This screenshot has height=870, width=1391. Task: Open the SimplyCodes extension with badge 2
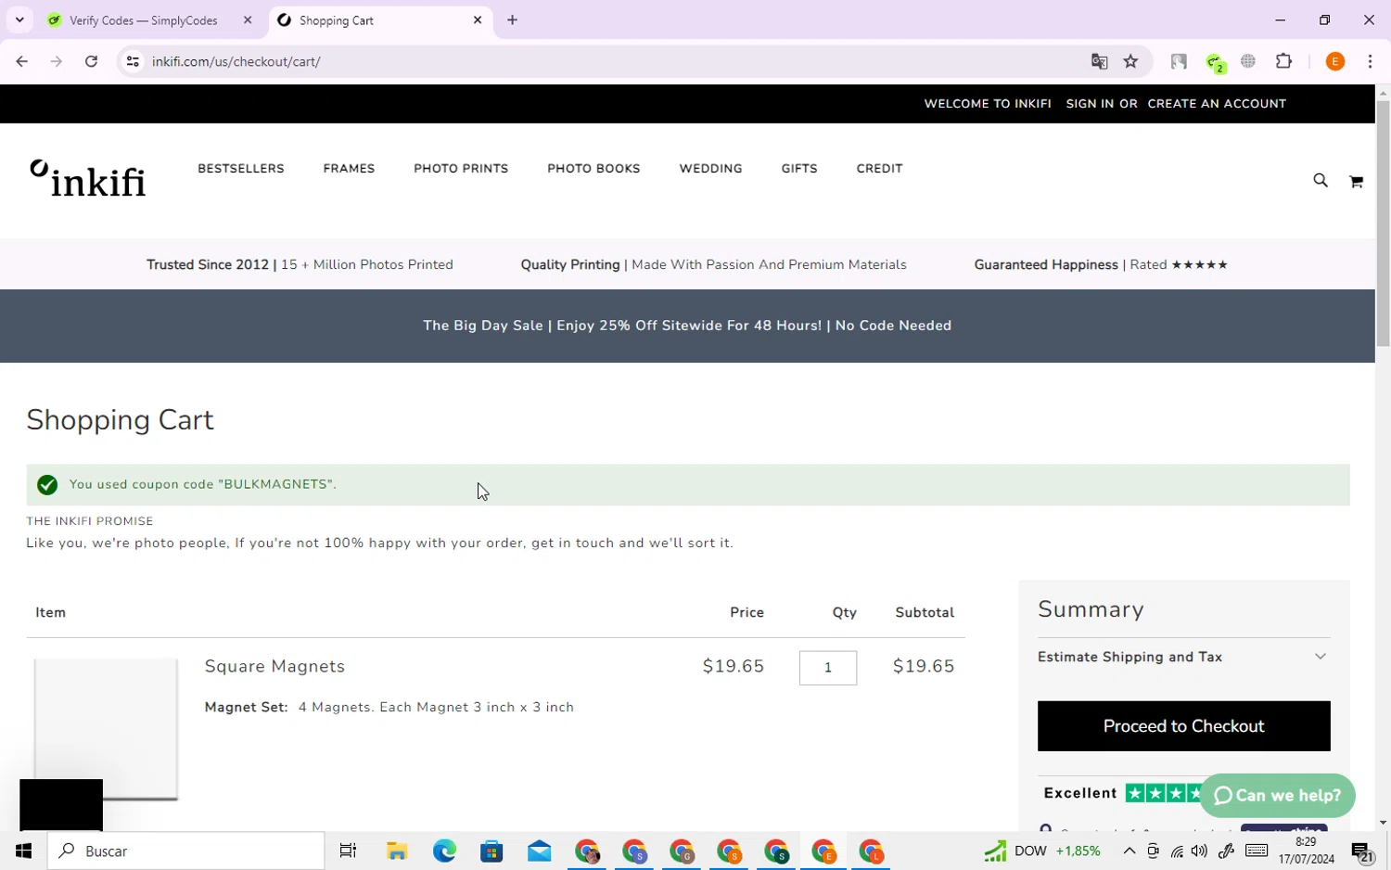click(1215, 62)
